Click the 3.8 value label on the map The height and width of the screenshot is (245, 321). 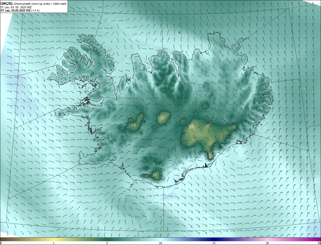[x=133, y=125]
